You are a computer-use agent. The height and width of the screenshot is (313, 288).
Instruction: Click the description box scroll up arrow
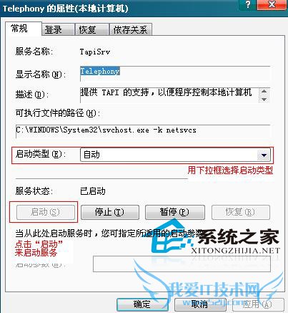pyautogui.click(x=264, y=92)
